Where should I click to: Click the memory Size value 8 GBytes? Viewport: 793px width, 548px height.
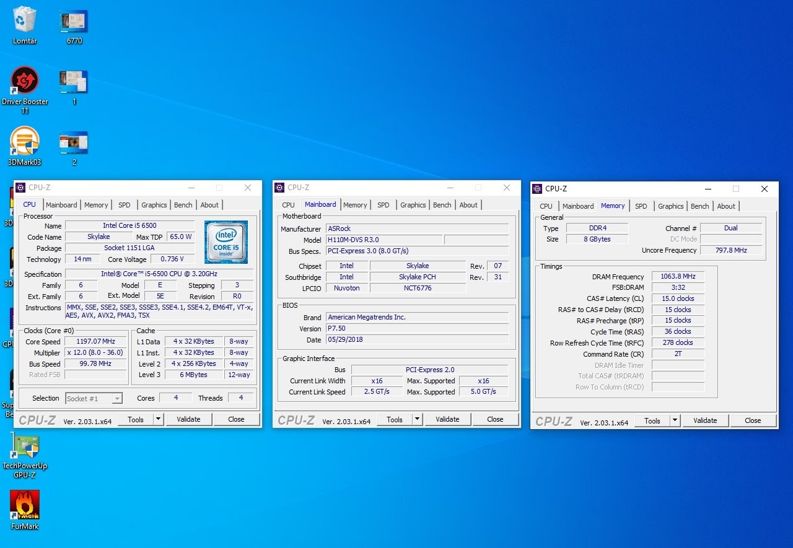(x=597, y=239)
